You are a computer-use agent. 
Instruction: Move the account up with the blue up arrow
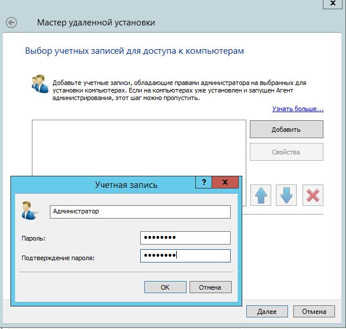pyautogui.click(x=261, y=195)
